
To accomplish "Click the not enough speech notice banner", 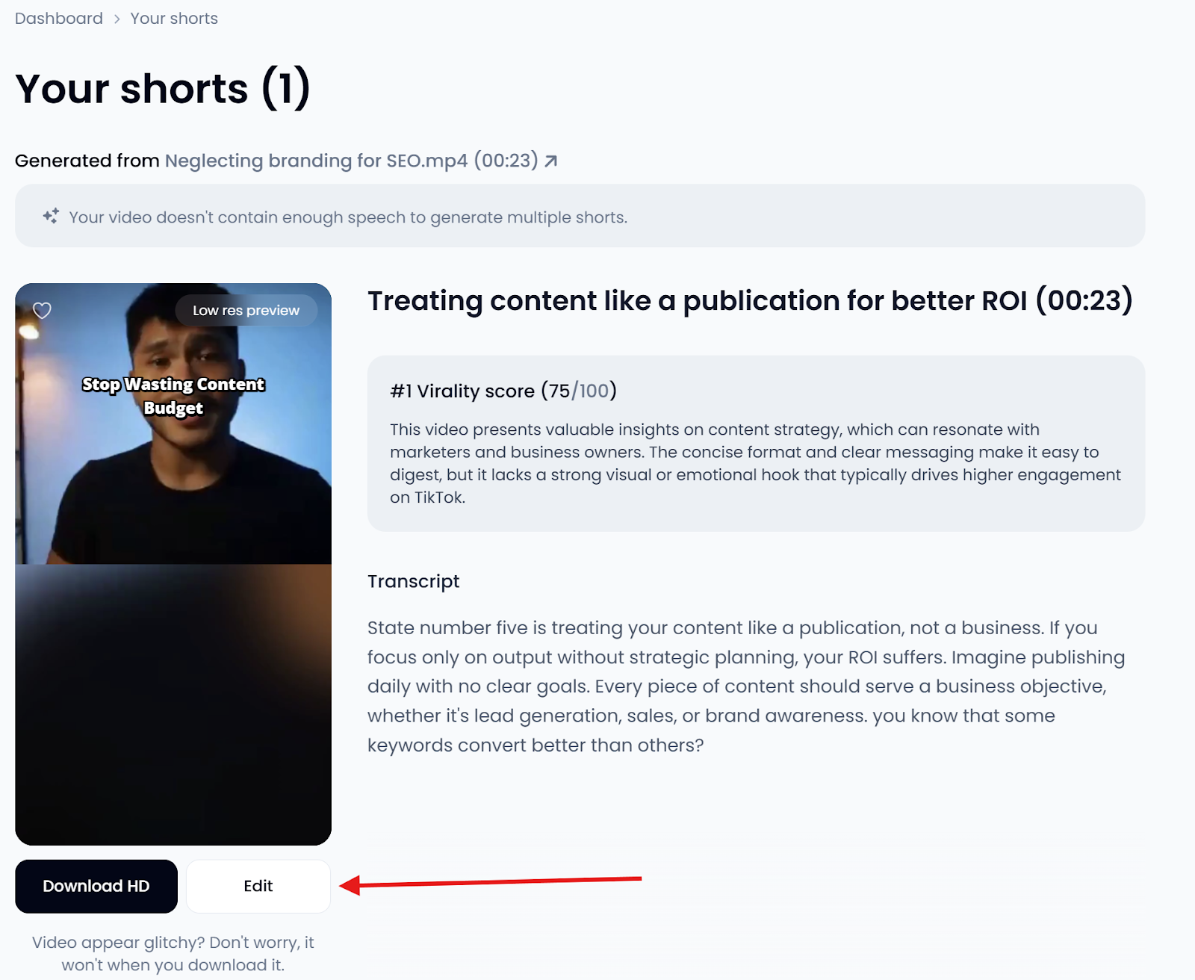I will (x=580, y=216).
